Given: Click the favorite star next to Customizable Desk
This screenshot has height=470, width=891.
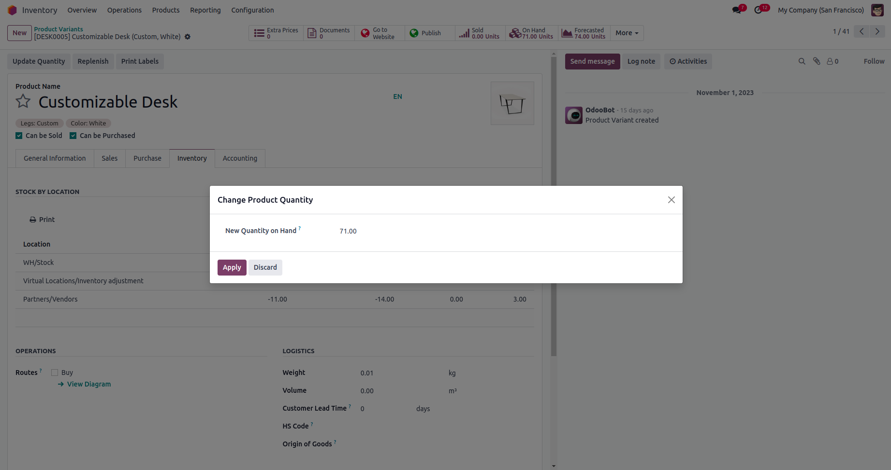Looking at the screenshot, I should click(23, 101).
